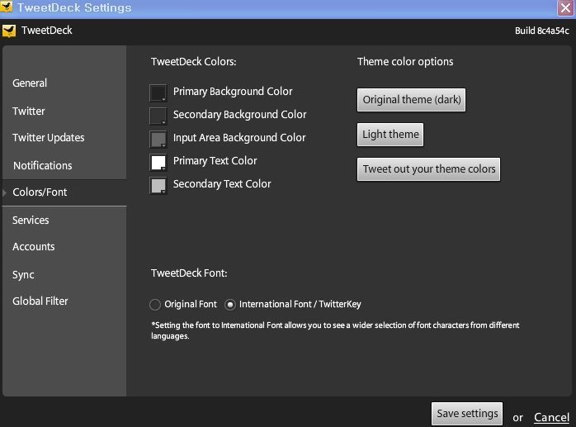The height and width of the screenshot is (427, 576).
Task: Change the Primary Text Color swatch
Action: tap(158, 162)
